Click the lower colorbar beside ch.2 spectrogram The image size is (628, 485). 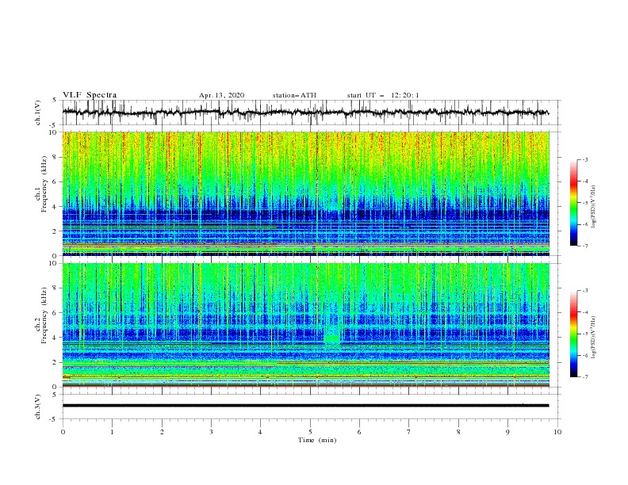(x=573, y=334)
